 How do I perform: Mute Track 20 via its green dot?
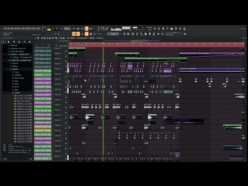pos(66,97)
